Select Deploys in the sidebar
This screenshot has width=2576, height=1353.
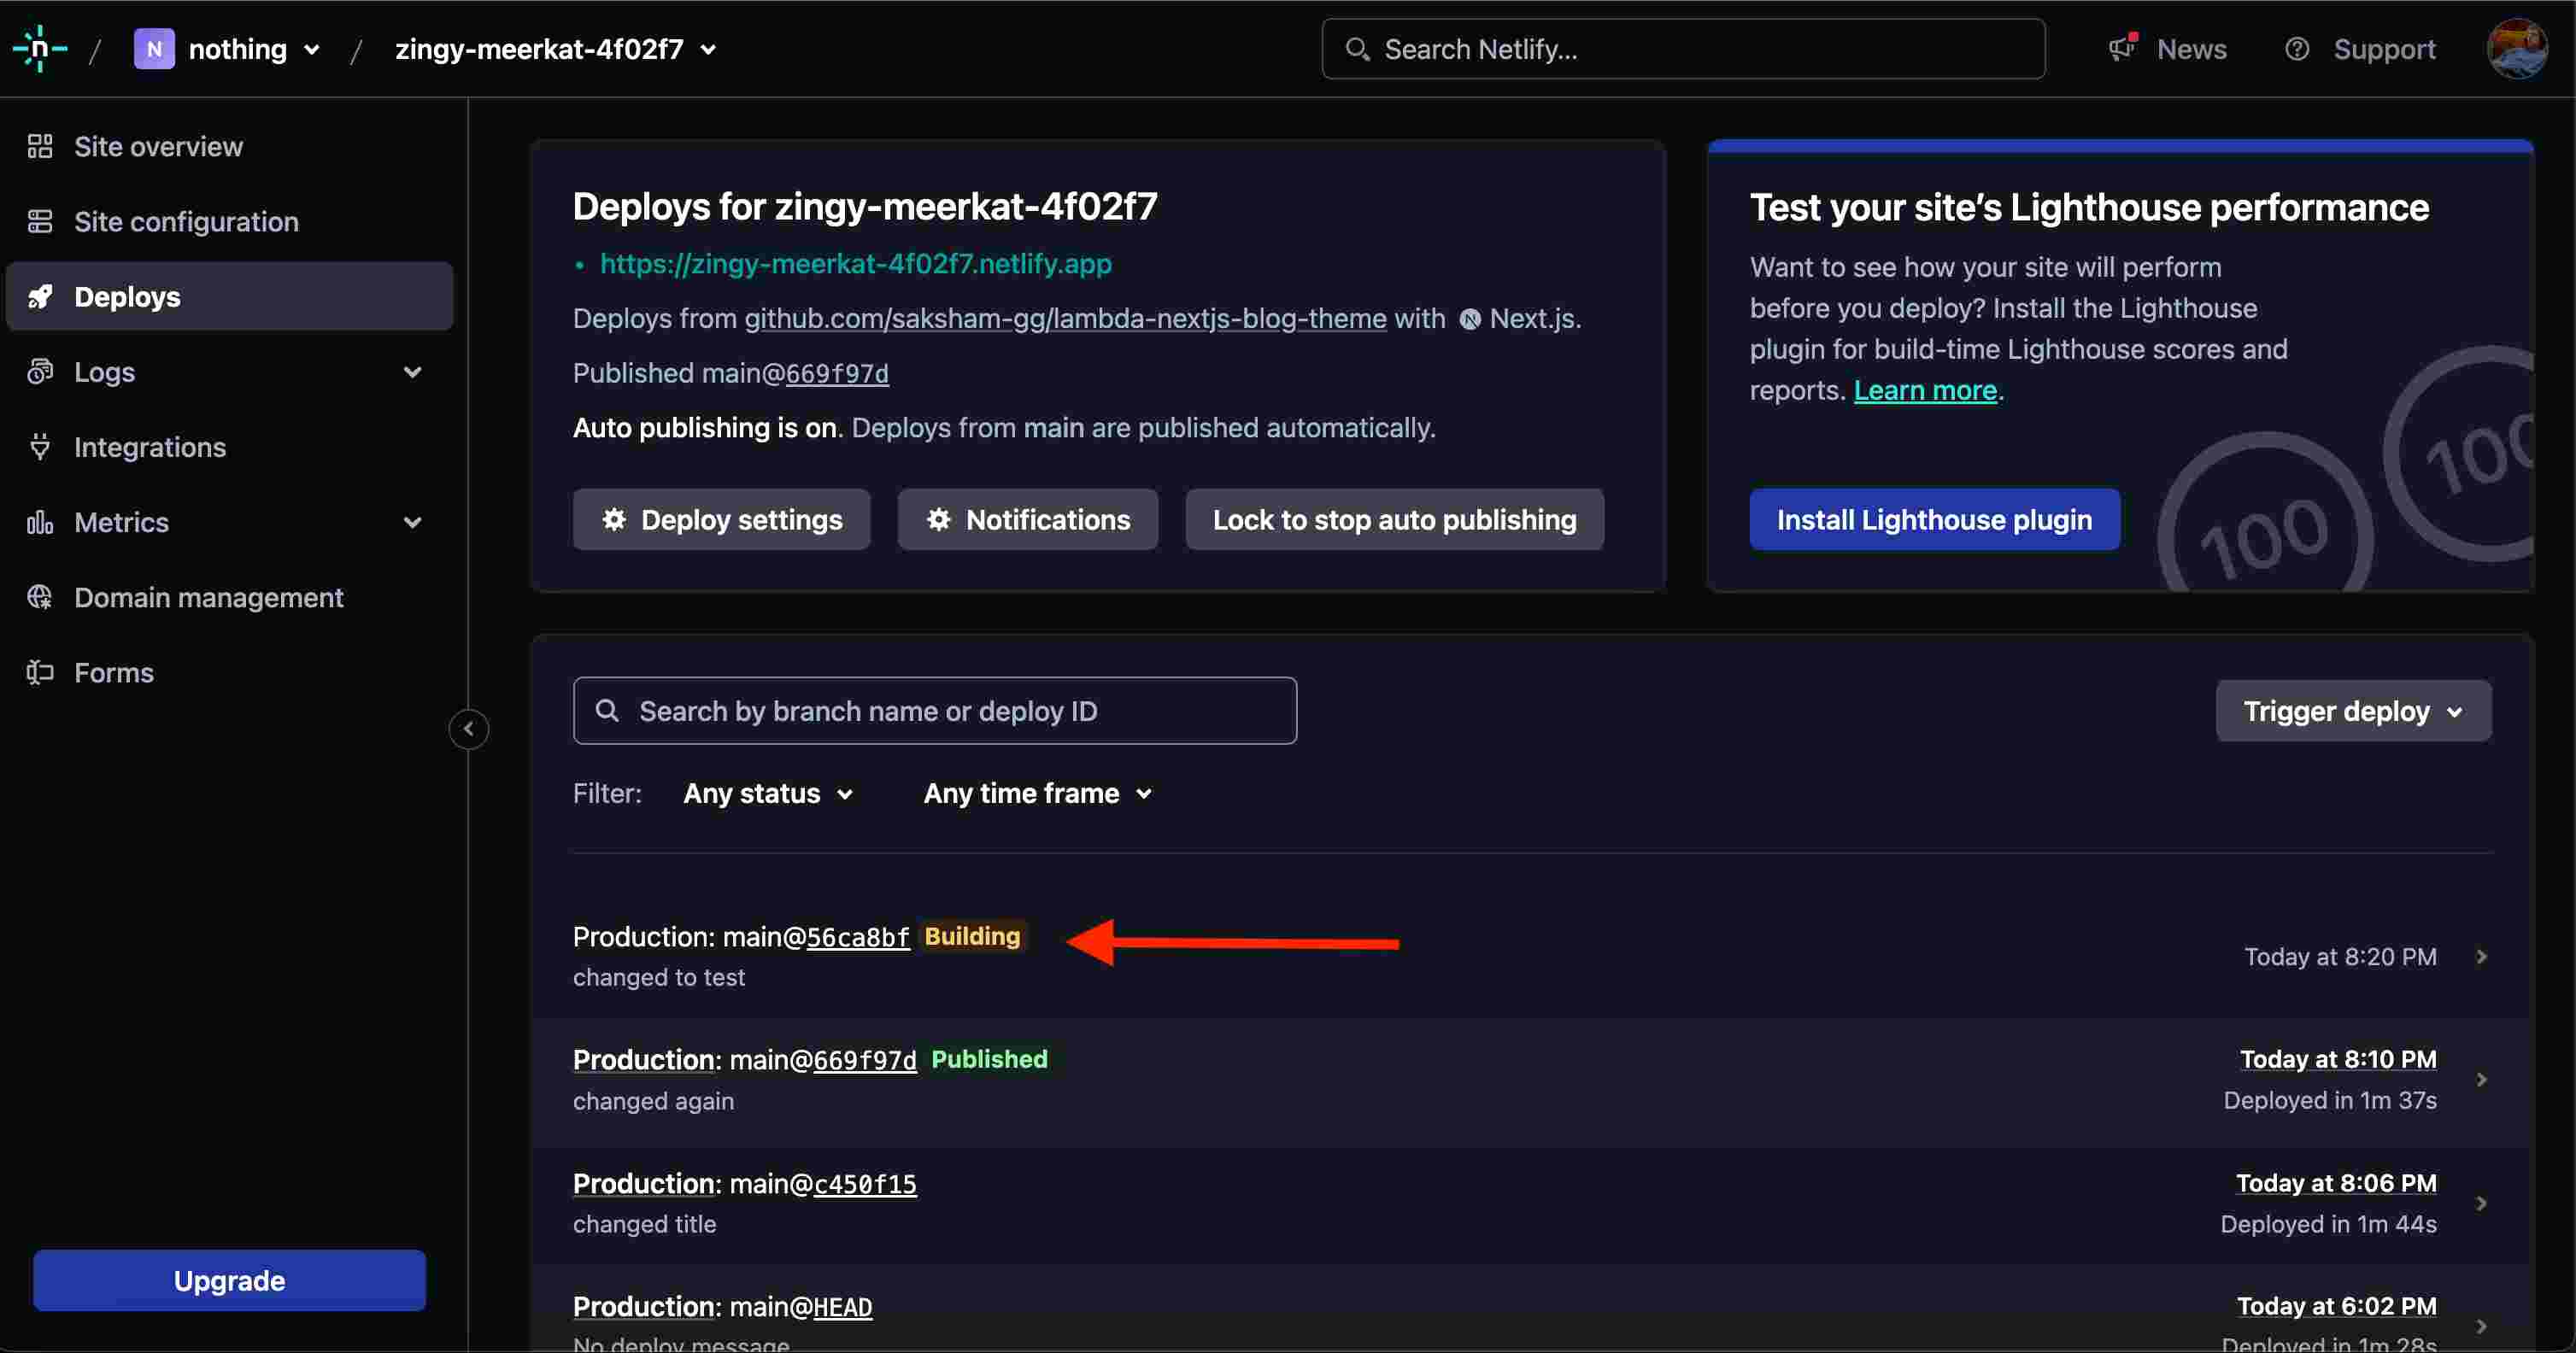pos(127,297)
